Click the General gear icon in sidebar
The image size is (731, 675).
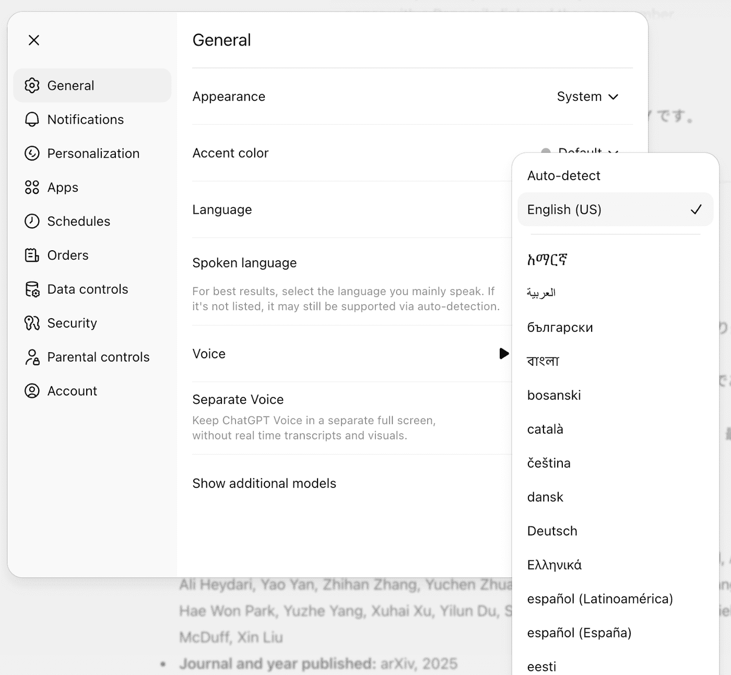(32, 86)
